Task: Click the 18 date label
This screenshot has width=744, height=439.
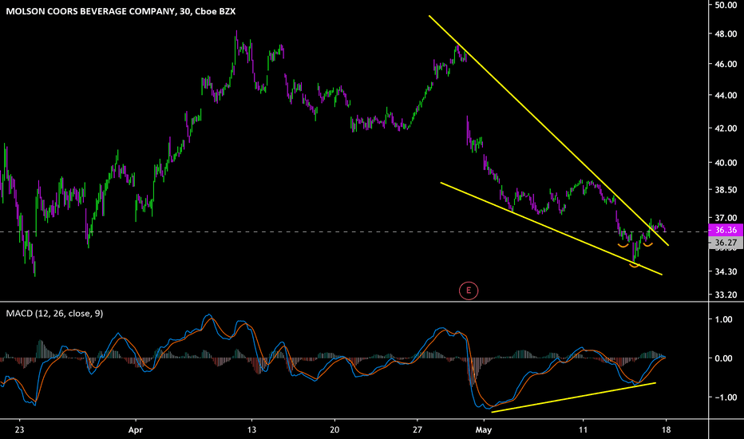Action: (667, 430)
